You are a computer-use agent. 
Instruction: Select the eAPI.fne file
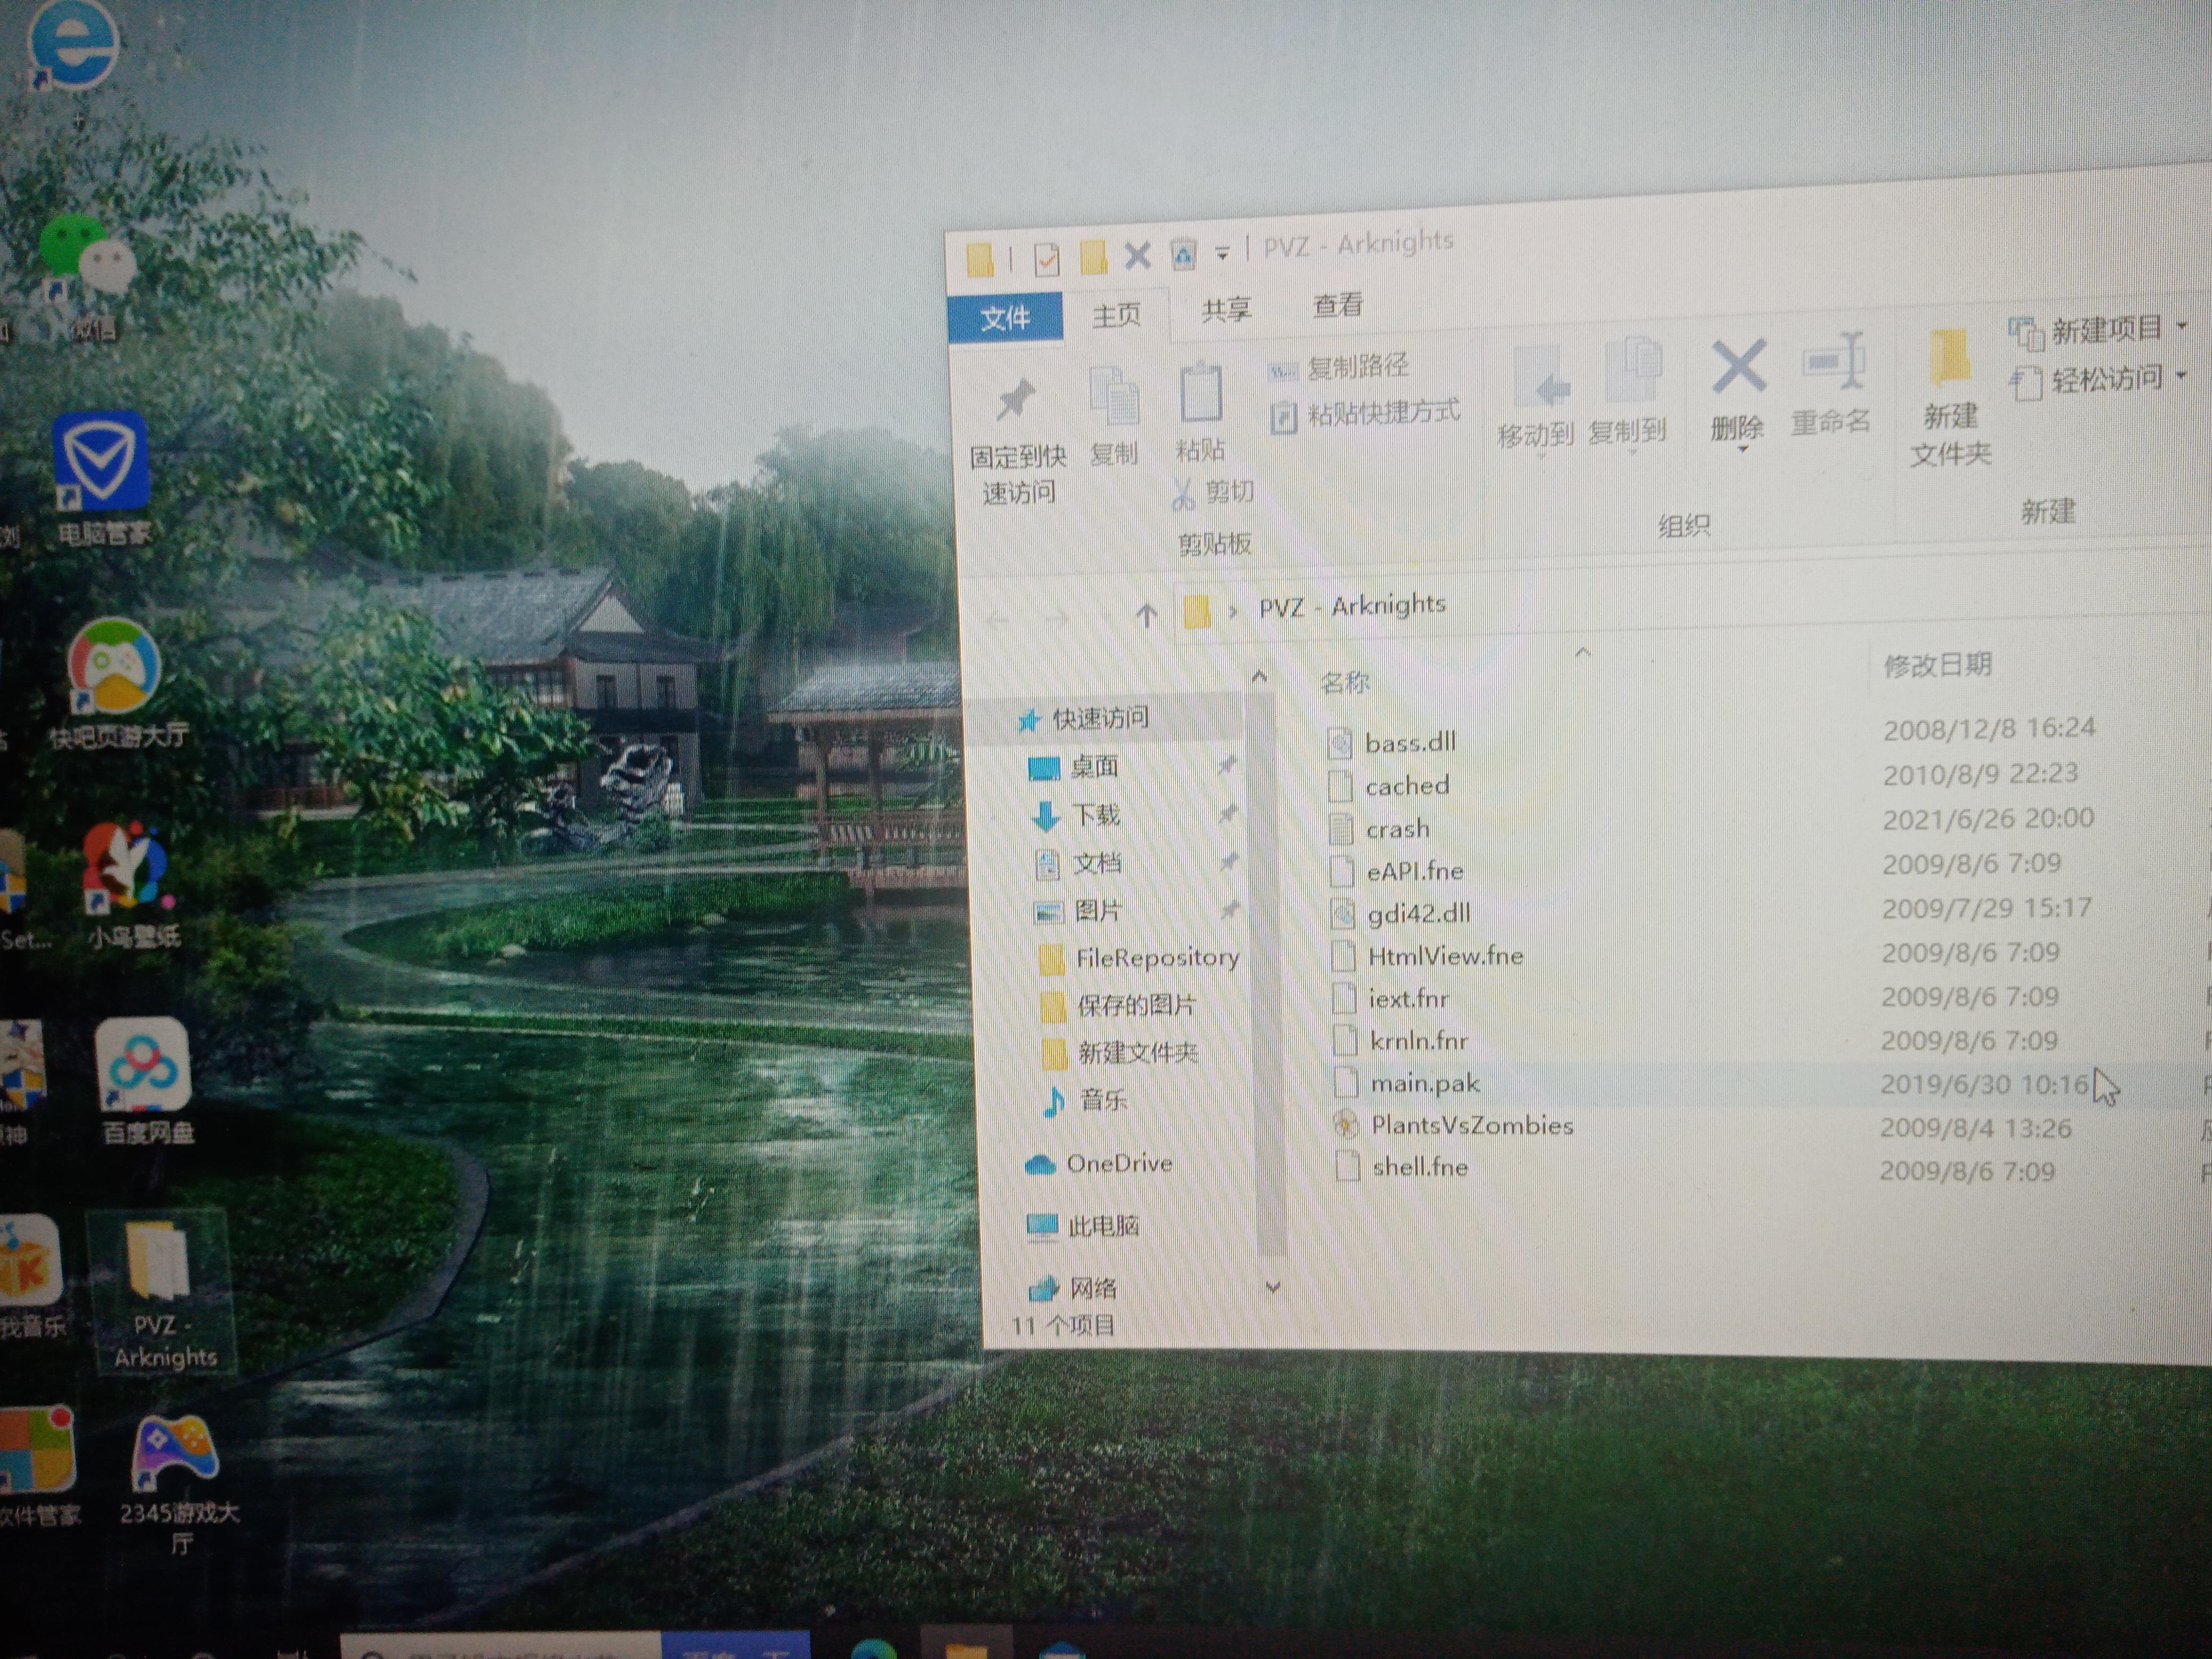tap(1397, 871)
